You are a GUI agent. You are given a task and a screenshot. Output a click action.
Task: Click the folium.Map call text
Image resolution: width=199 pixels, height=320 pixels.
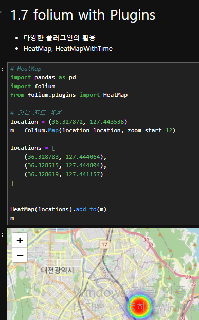pos(41,130)
